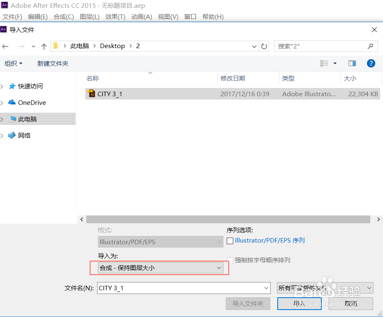Create a folder with 新建文件夹
This screenshot has height=317, width=383.
point(53,63)
